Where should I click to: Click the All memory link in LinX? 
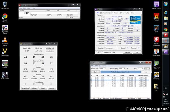point(127,69)
